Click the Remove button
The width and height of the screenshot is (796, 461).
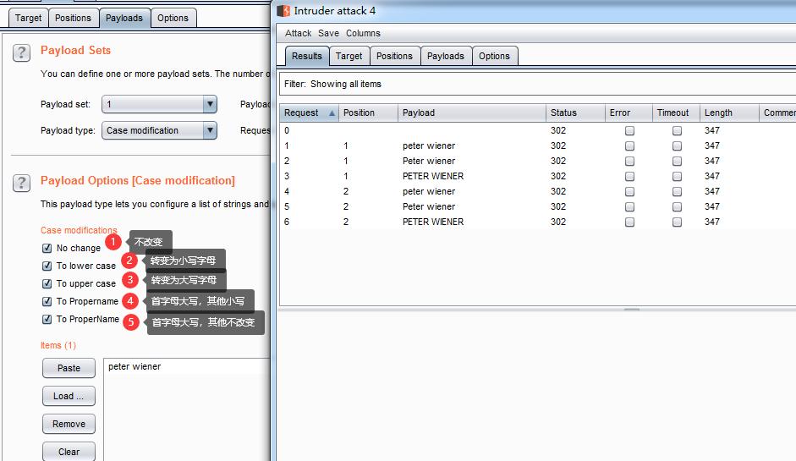[x=69, y=424]
